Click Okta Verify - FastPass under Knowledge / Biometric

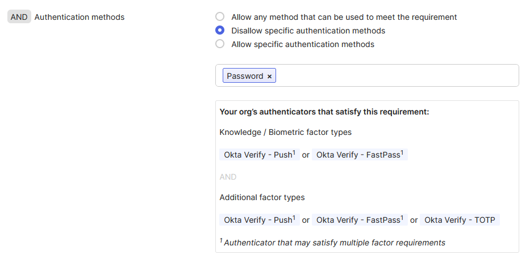click(x=360, y=155)
